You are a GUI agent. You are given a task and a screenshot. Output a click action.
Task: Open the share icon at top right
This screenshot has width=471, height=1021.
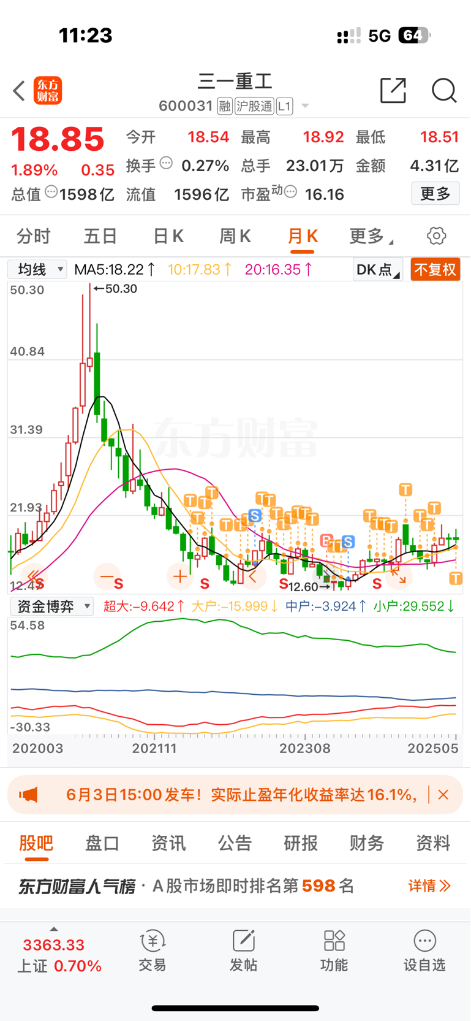[393, 90]
